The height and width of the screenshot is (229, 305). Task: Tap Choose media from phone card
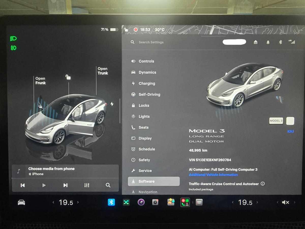coord(65,171)
